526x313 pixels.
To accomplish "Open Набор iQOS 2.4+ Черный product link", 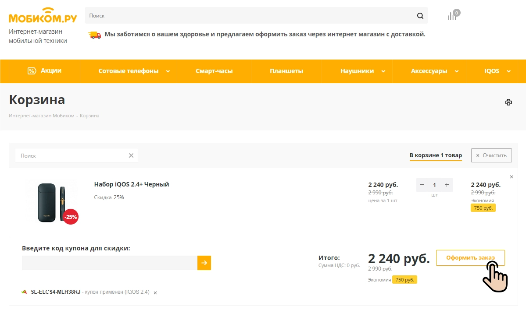I will click(x=132, y=184).
